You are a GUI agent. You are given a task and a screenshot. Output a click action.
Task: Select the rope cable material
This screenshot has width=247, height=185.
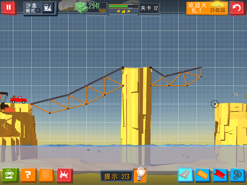237,175
